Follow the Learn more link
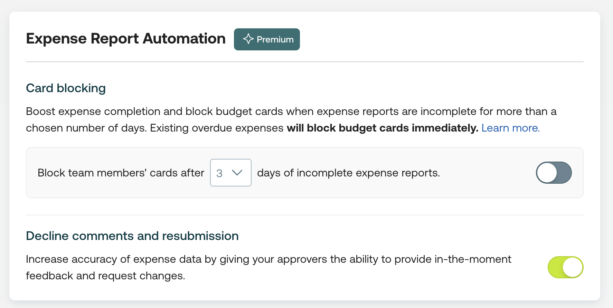The image size is (613, 308). point(510,128)
